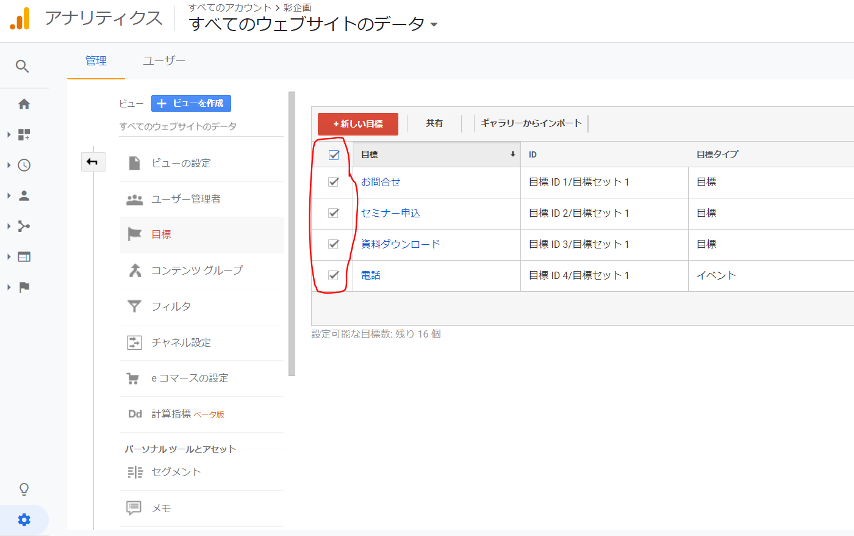The image size is (854, 536).
Task: Go to the Home icon
Action: [x=24, y=104]
